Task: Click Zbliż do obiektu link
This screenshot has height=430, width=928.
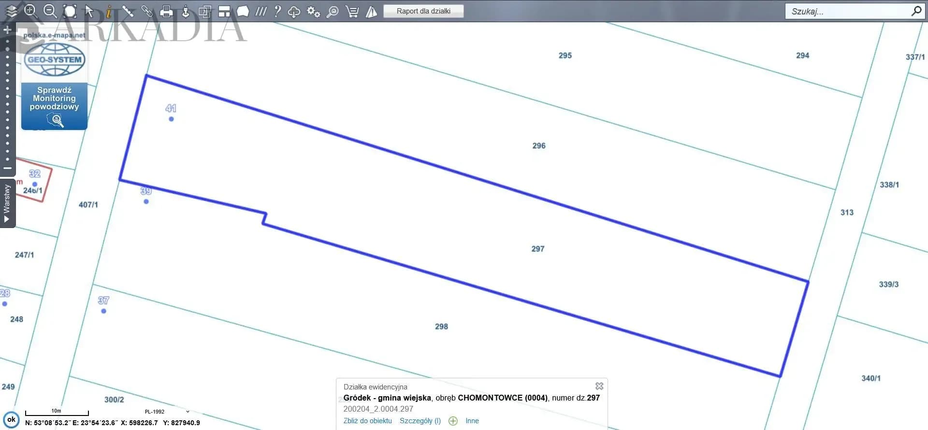Action: coord(367,421)
